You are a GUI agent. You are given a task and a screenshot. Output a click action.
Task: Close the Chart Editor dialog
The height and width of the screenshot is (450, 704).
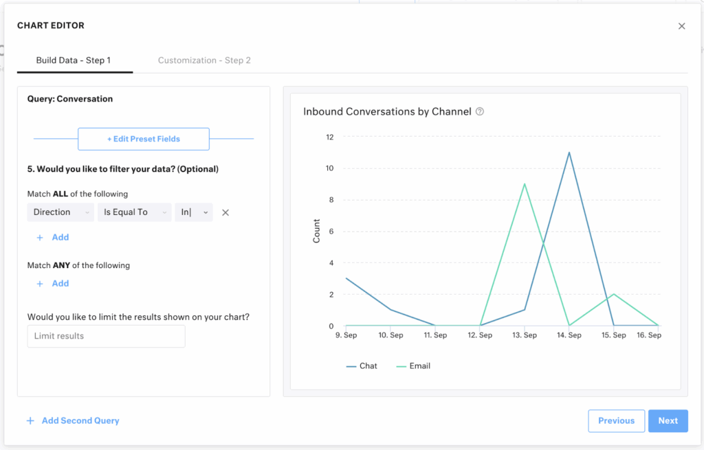(681, 26)
